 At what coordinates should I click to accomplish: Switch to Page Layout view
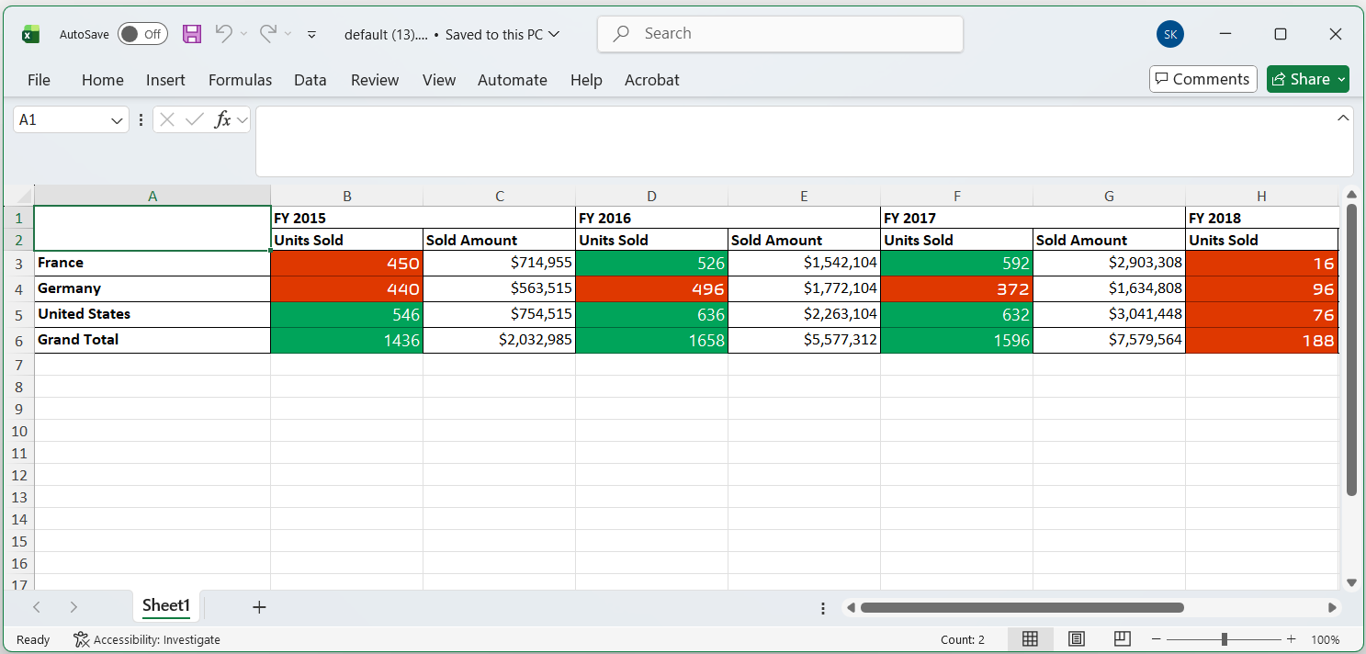pyautogui.click(x=1077, y=639)
